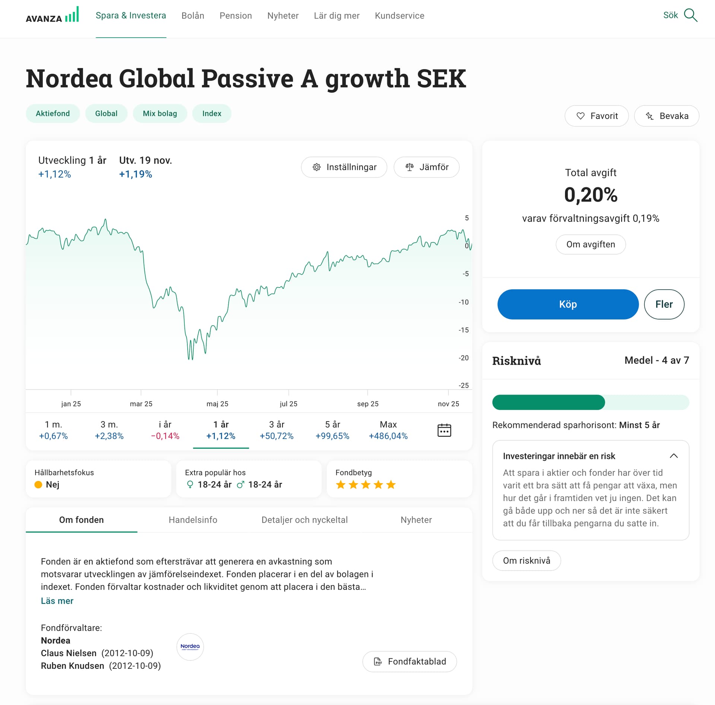This screenshot has height=705, width=715.
Task: Open Detaljer och nyckeltal tab
Action: pyautogui.click(x=305, y=520)
